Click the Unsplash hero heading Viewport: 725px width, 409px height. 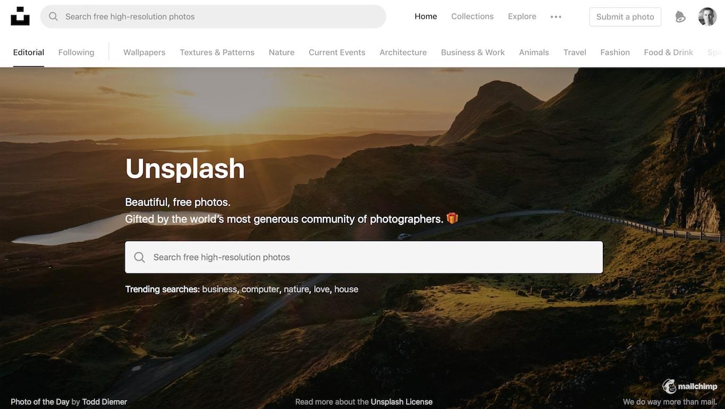(x=185, y=168)
